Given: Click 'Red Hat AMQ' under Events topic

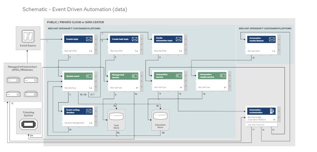Looking at the screenshot, I should 71,51.
